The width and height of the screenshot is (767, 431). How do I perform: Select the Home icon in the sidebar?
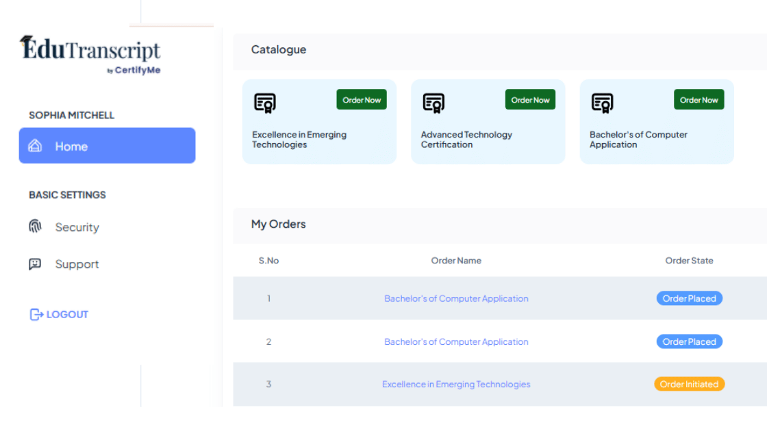pyautogui.click(x=34, y=145)
